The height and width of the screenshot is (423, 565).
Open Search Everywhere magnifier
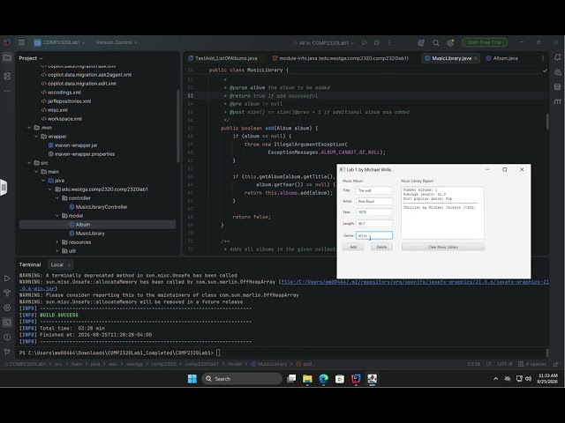pos(435,43)
